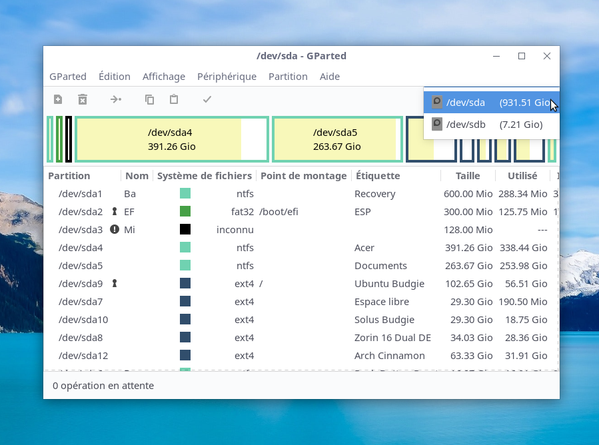Click the New partition toolbar icon
Screen dimensions: 599x445
coord(58,99)
